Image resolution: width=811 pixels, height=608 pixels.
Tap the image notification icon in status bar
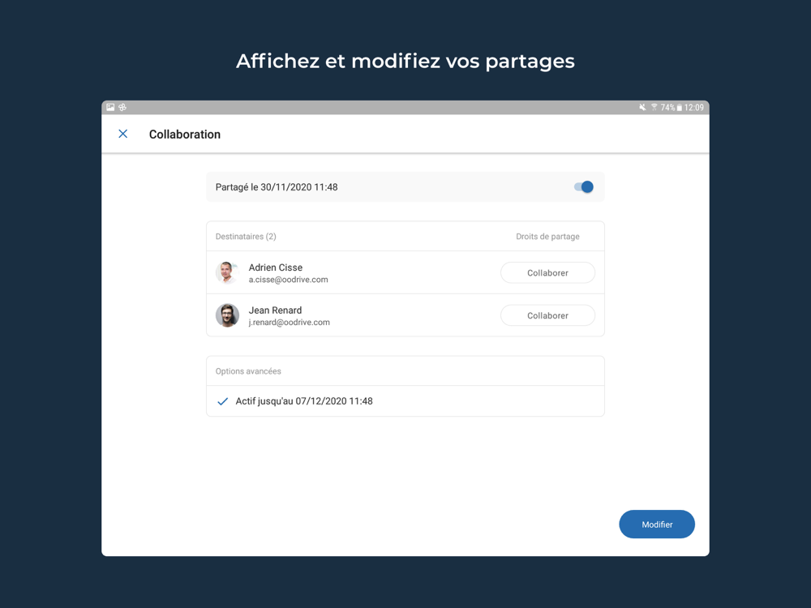(110, 107)
